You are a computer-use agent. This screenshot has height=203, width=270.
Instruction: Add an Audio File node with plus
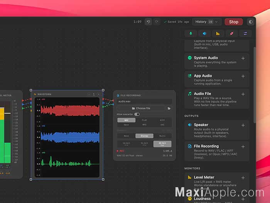click(243, 94)
